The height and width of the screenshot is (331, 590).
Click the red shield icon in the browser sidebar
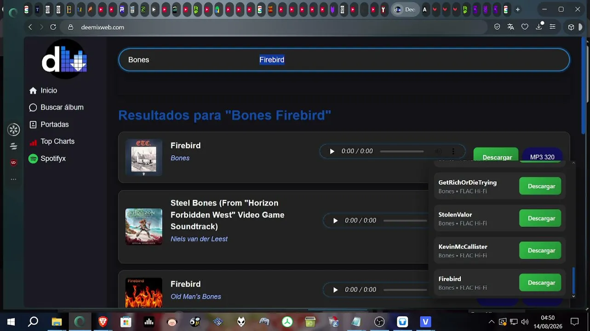(x=13, y=162)
